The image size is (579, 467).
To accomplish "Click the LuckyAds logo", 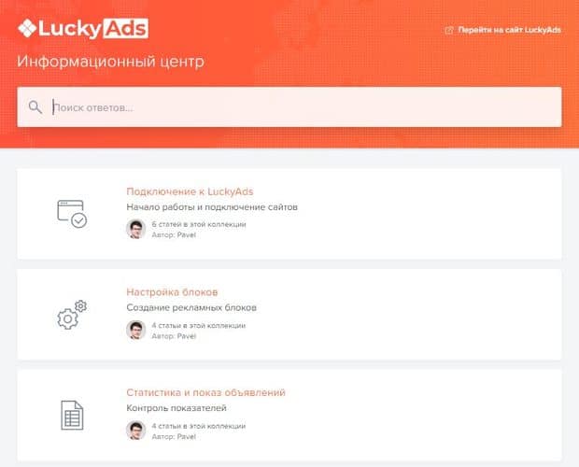I will tap(83, 28).
